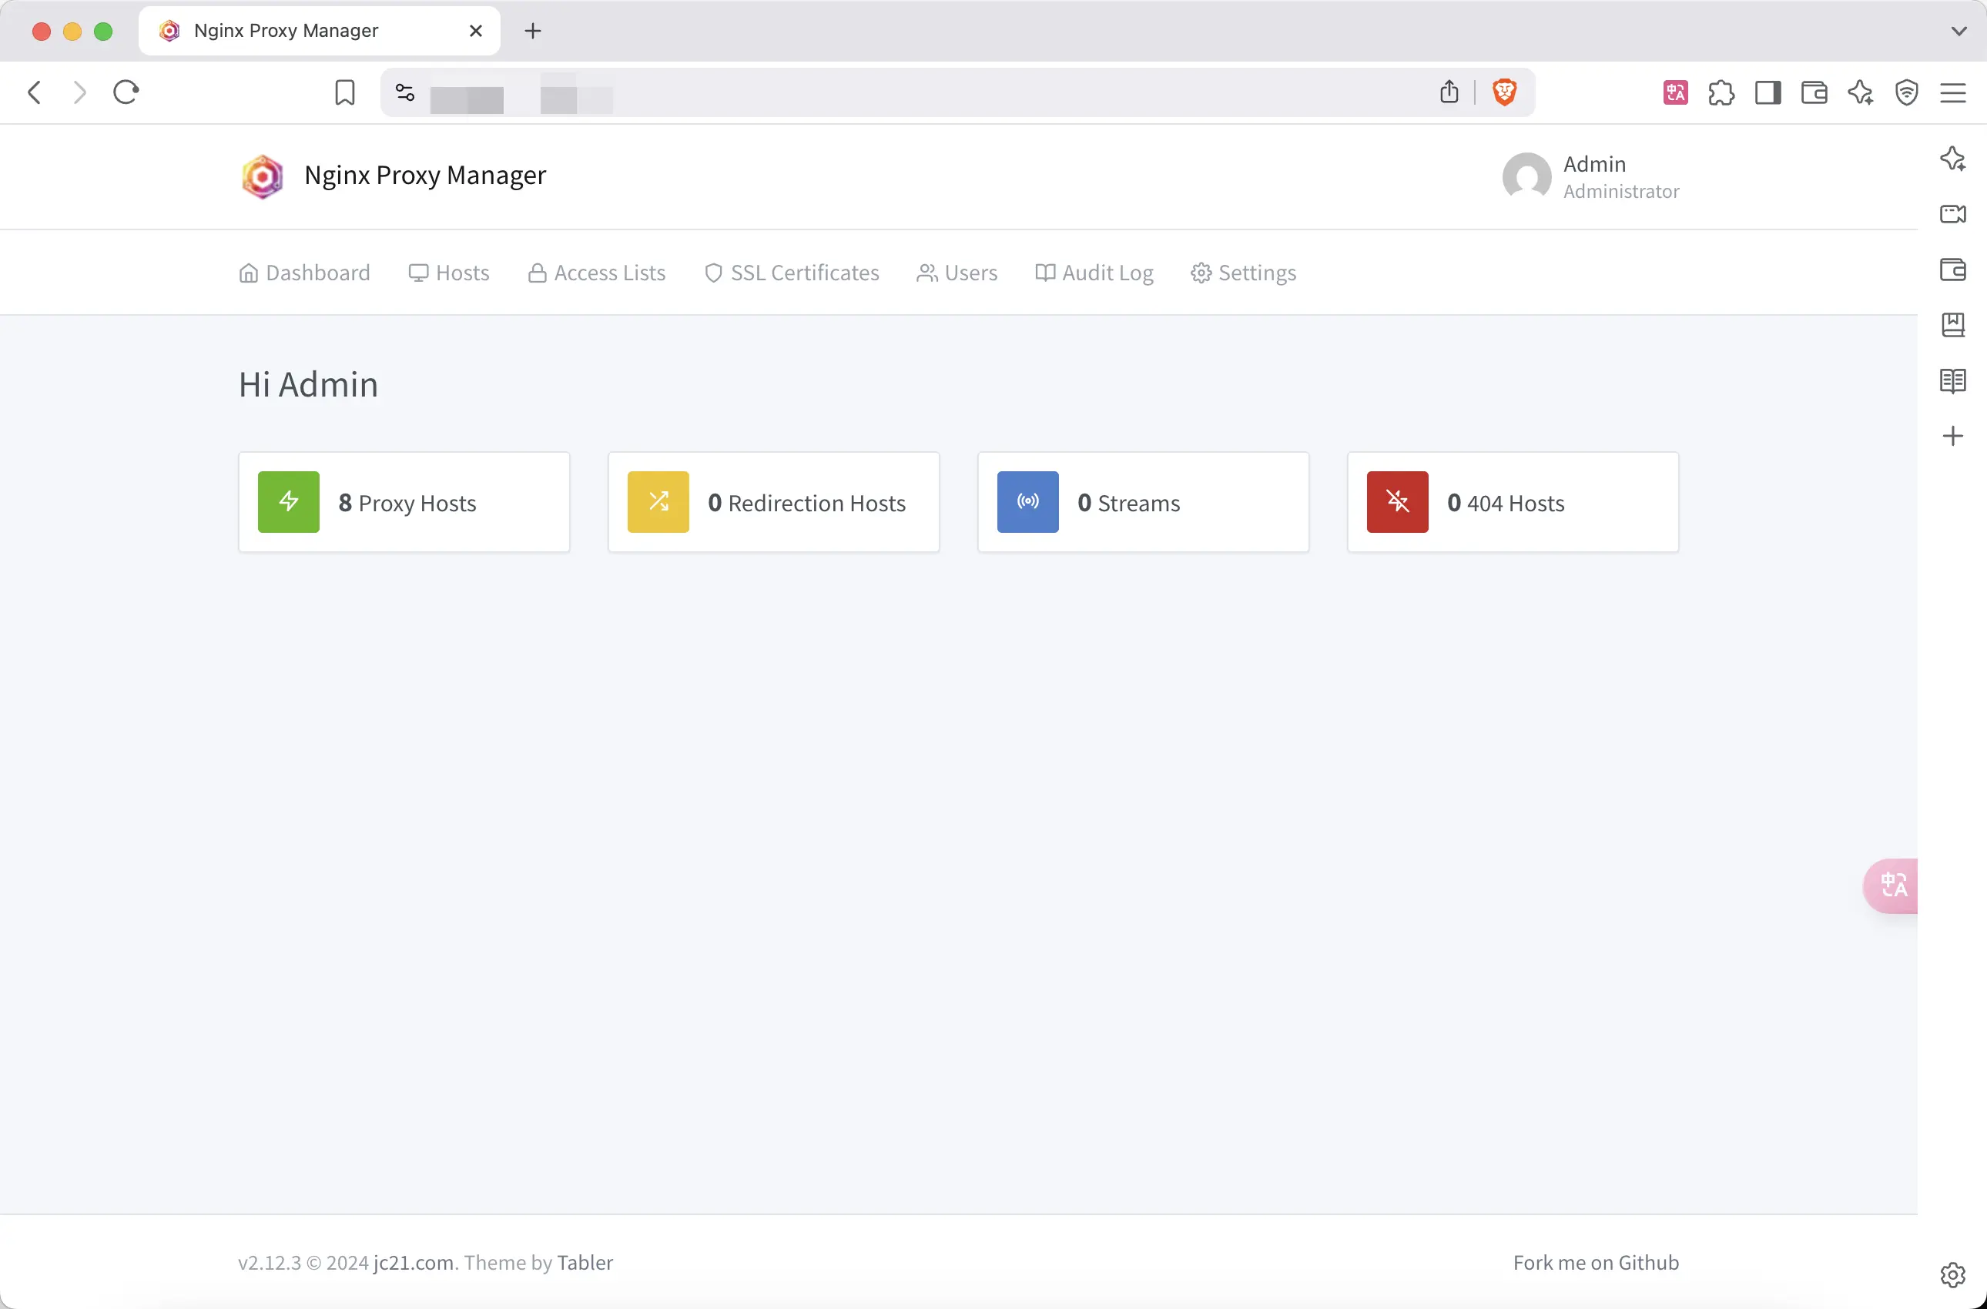This screenshot has height=1309, width=1987.
Task: Add a new item to sidebar
Action: point(1953,436)
